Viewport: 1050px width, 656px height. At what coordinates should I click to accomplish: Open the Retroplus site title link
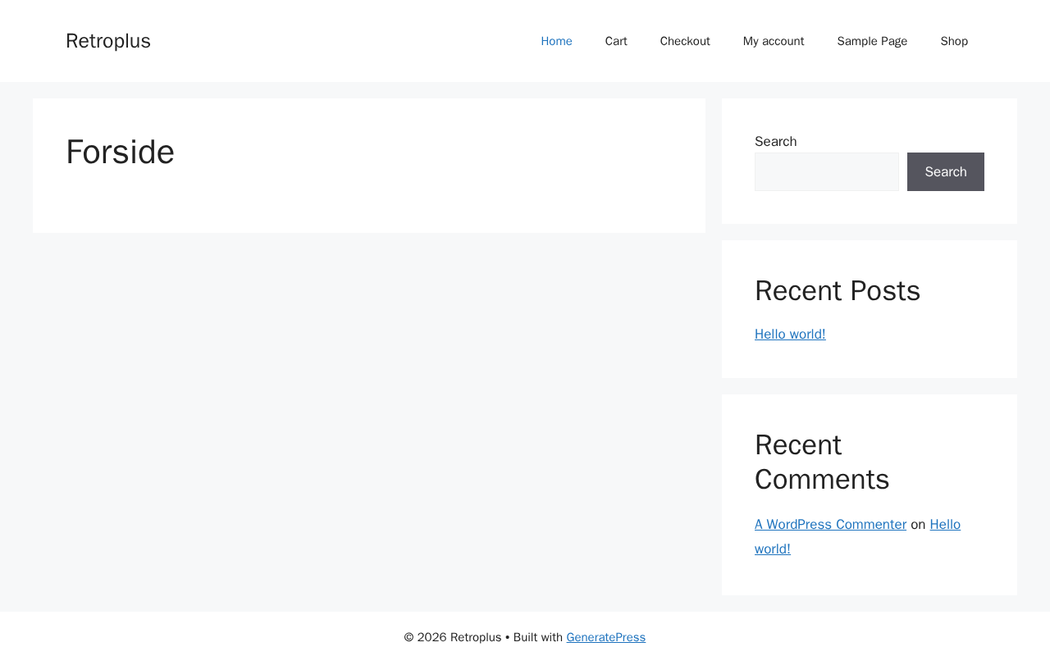click(108, 41)
